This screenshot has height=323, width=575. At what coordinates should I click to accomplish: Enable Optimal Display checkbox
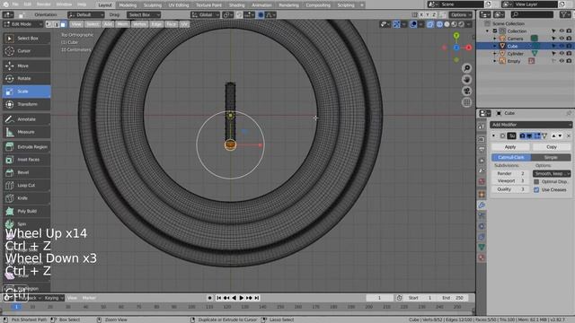(536, 181)
